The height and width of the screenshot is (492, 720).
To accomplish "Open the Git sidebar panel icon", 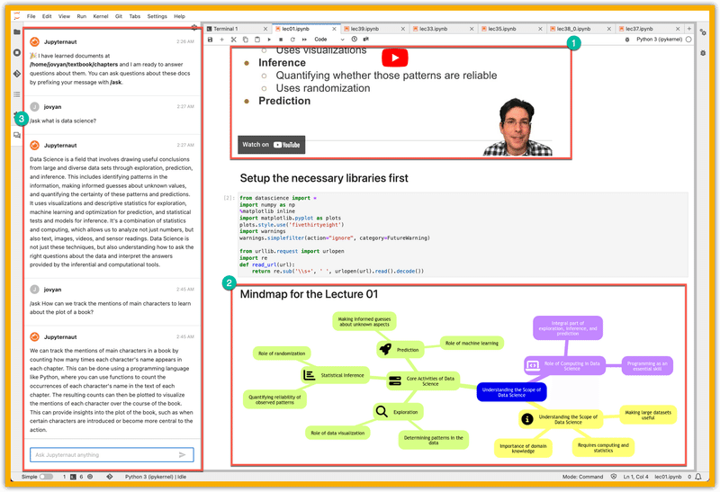I will [17, 74].
